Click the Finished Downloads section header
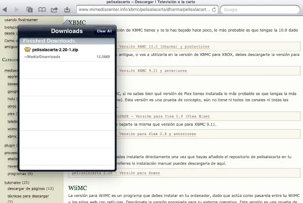Screen dimensions: 303x203 [x=67, y=41]
